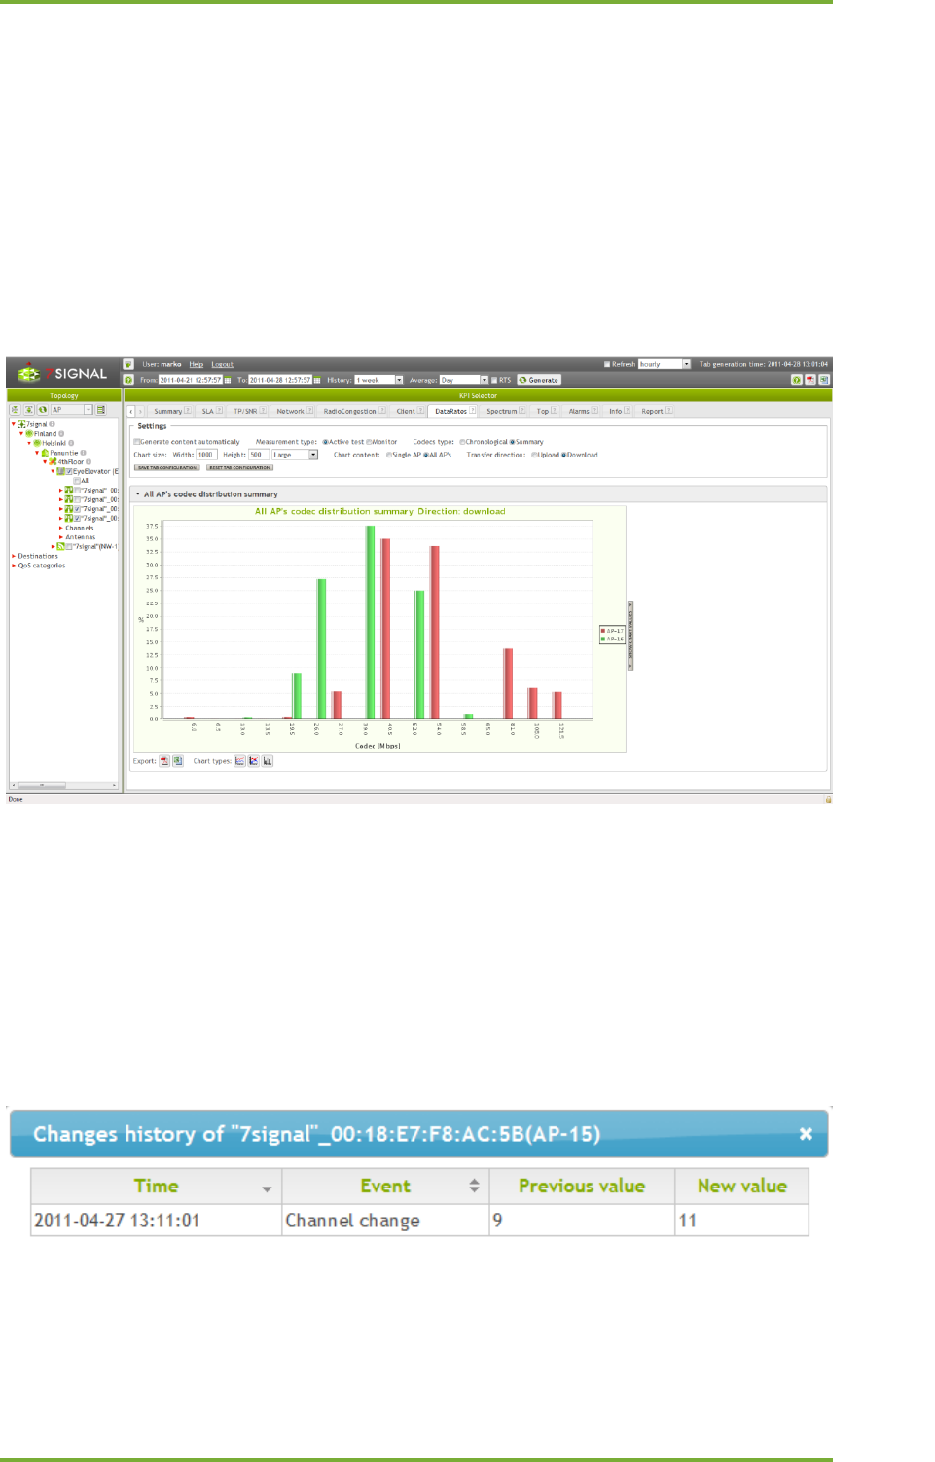Click help icon on Spectrum tab
This screenshot has height=1462, width=935.
click(x=522, y=411)
